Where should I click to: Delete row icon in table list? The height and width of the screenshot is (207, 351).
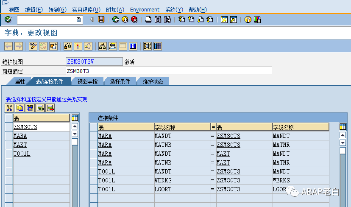[x=50, y=108]
